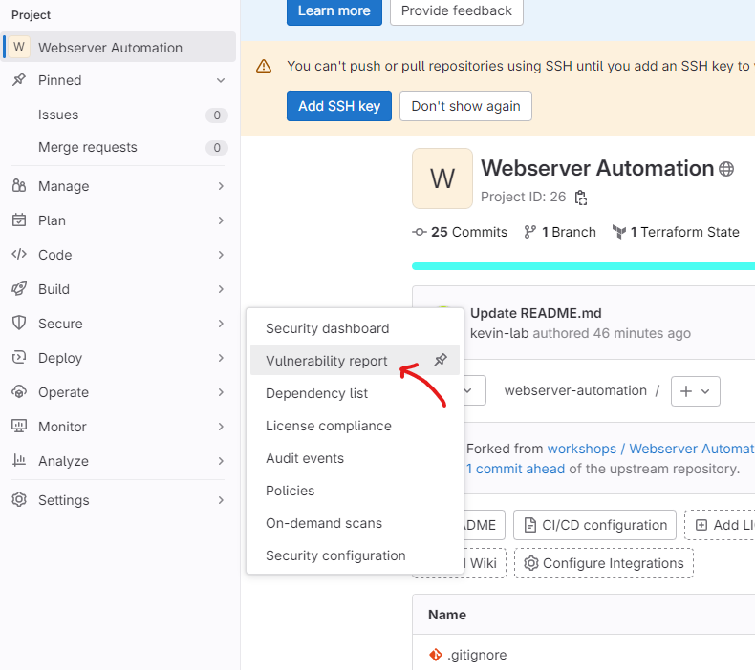Image resolution: width=755 pixels, height=670 pixels.
Task: Open Update README.md commit link
Action: [x=536, y=313]
